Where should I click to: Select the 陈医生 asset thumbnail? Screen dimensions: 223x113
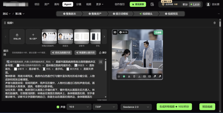pos(65,36)
